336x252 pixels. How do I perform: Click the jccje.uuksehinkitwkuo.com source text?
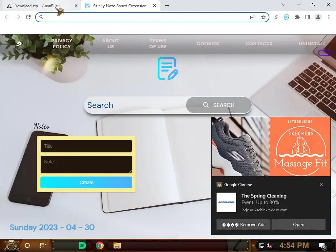[264, 210]
